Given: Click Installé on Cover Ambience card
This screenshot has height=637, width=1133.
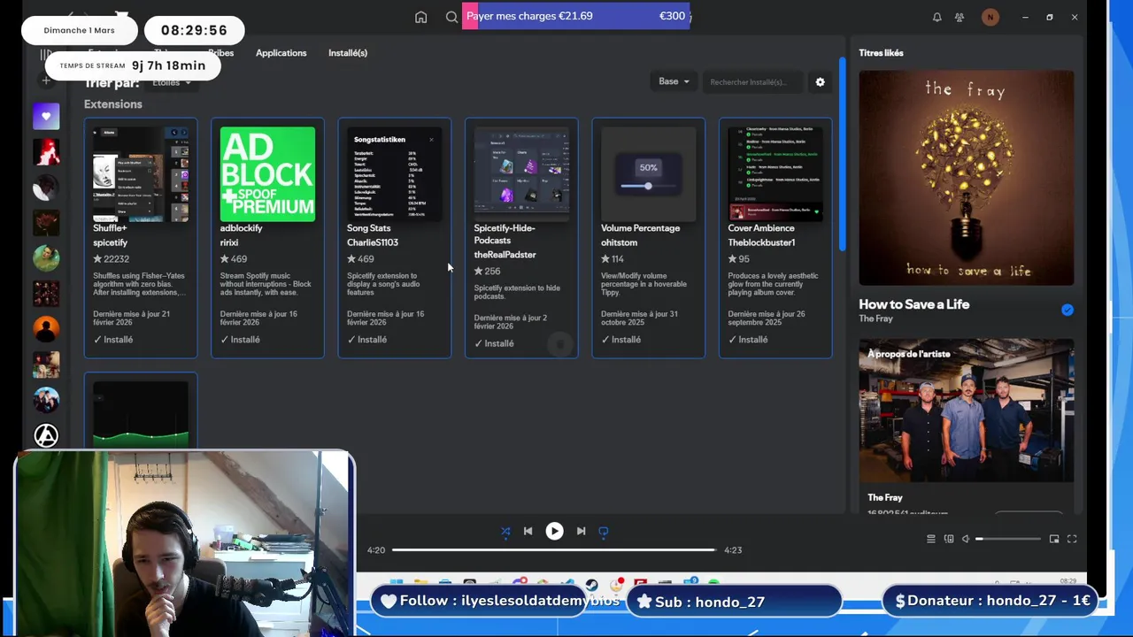Looking at the screenshot, I should pos(748,340).
